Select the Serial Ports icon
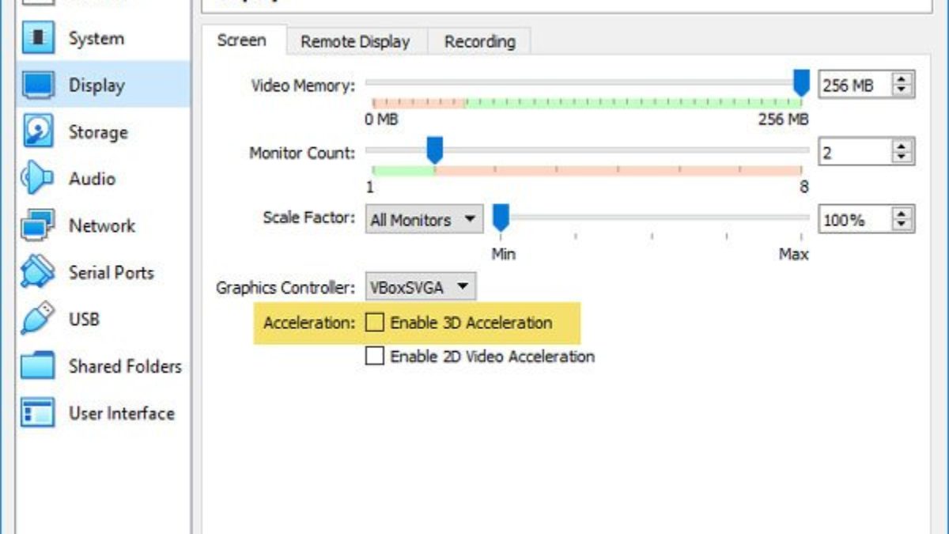 (39, 272)
